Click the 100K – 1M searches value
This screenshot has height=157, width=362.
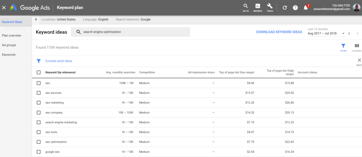point(126,83)
